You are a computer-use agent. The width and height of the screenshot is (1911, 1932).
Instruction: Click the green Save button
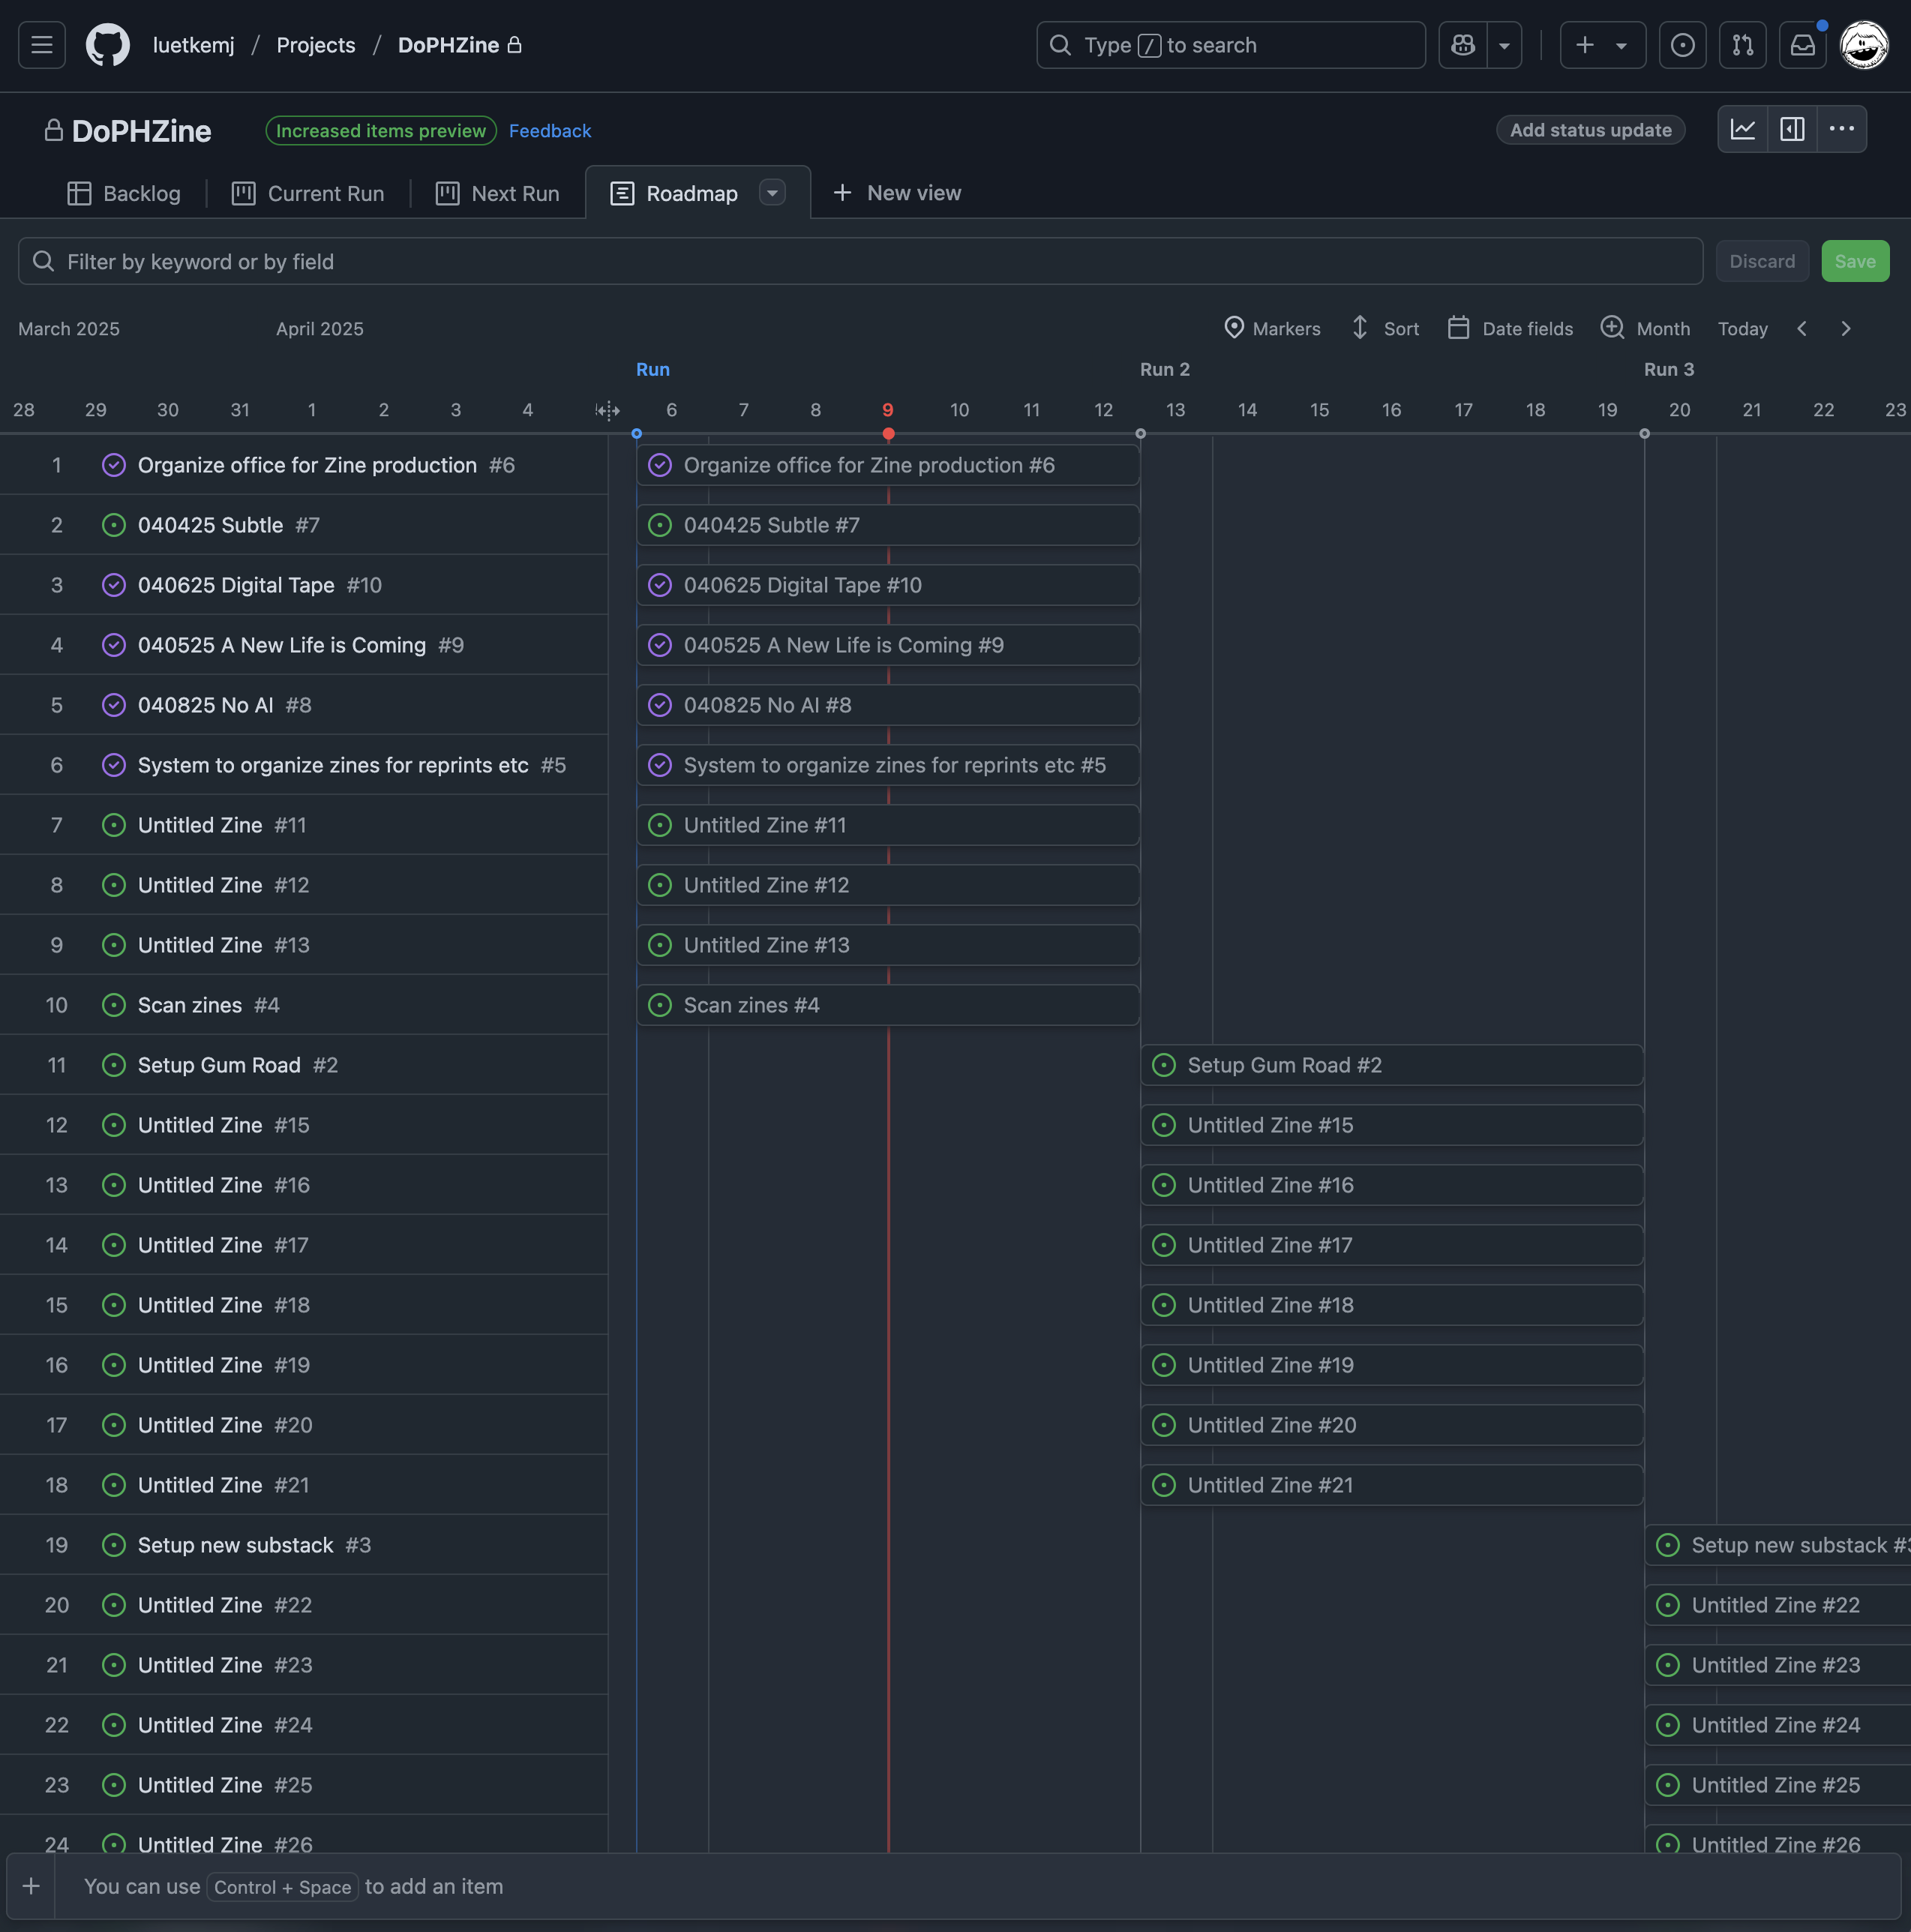[1854, 261]
